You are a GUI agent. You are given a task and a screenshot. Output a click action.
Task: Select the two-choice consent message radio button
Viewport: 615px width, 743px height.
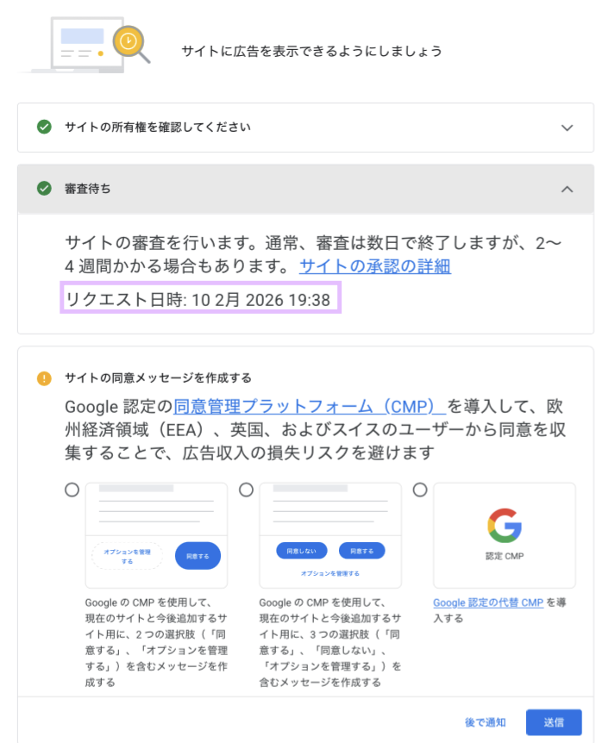pyautogui.click(x=72, y=490)
